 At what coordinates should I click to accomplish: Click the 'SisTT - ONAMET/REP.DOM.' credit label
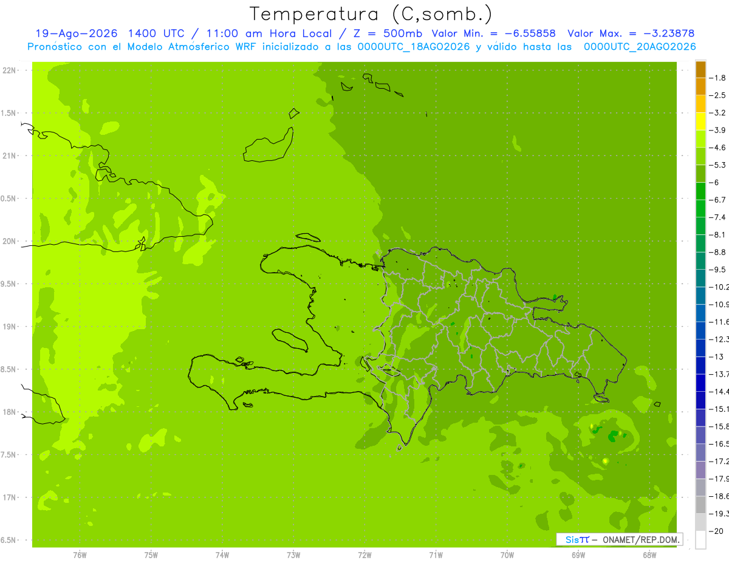[x=620, y=539]
